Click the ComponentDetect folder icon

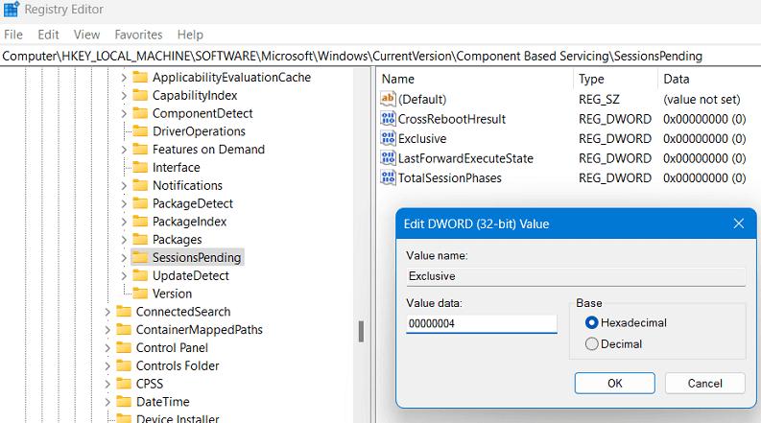140,113
